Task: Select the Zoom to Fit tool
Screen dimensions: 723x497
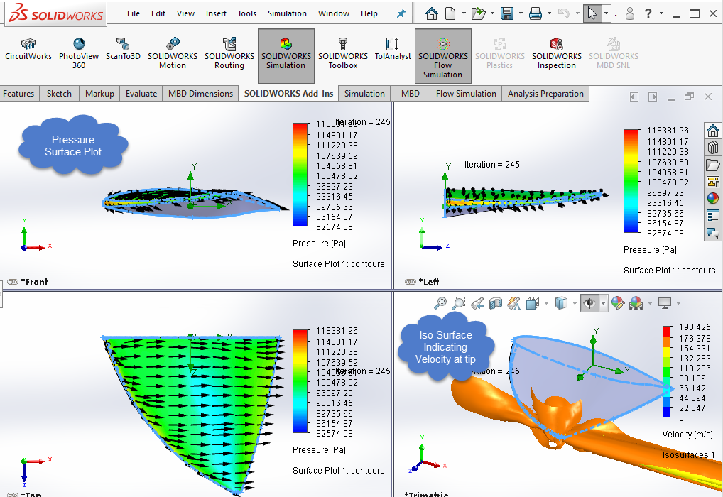Action: [x=441, y=302]
